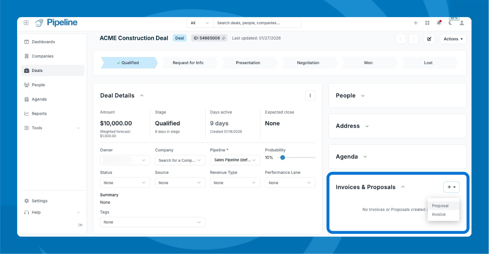Screen dimensions: 489x254
Task: Open Deal Details three-dot menu
Action: coord(310,95)
